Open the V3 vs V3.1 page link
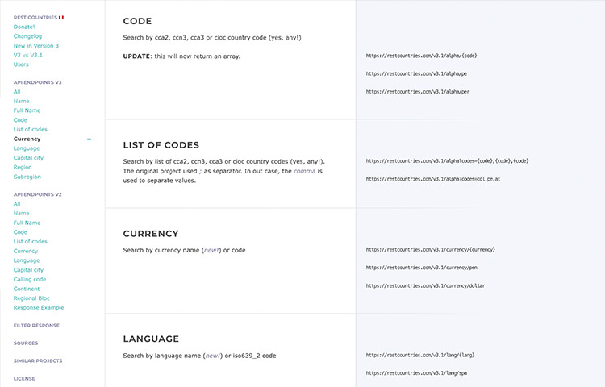605x387 pixels. click(28, 55)
